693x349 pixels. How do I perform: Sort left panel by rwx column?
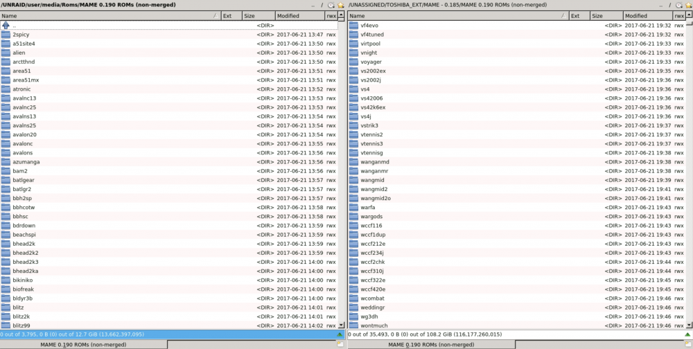[x=331, y=16]
